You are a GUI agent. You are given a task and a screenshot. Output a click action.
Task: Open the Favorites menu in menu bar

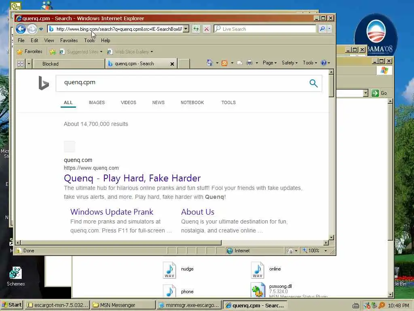tap(69, 40)
